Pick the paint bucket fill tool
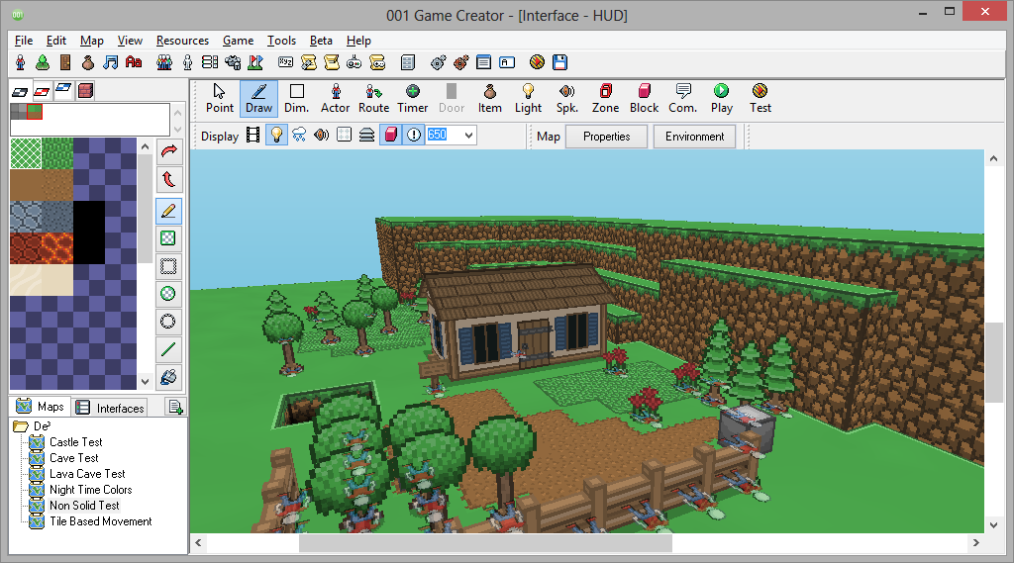This screenshot has height=563, width=1014. (x=168, y=377)
